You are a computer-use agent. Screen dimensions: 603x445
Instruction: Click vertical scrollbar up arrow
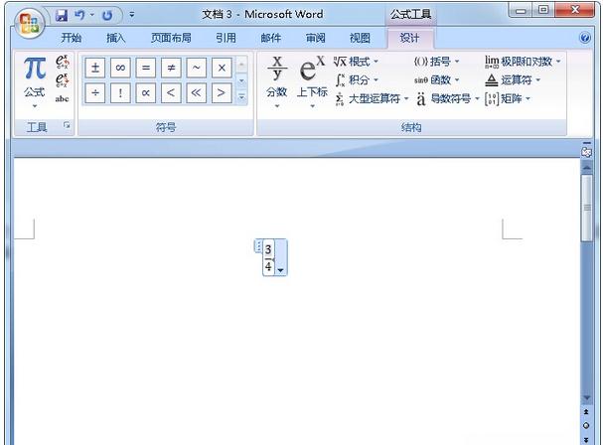tap(587, 167)
